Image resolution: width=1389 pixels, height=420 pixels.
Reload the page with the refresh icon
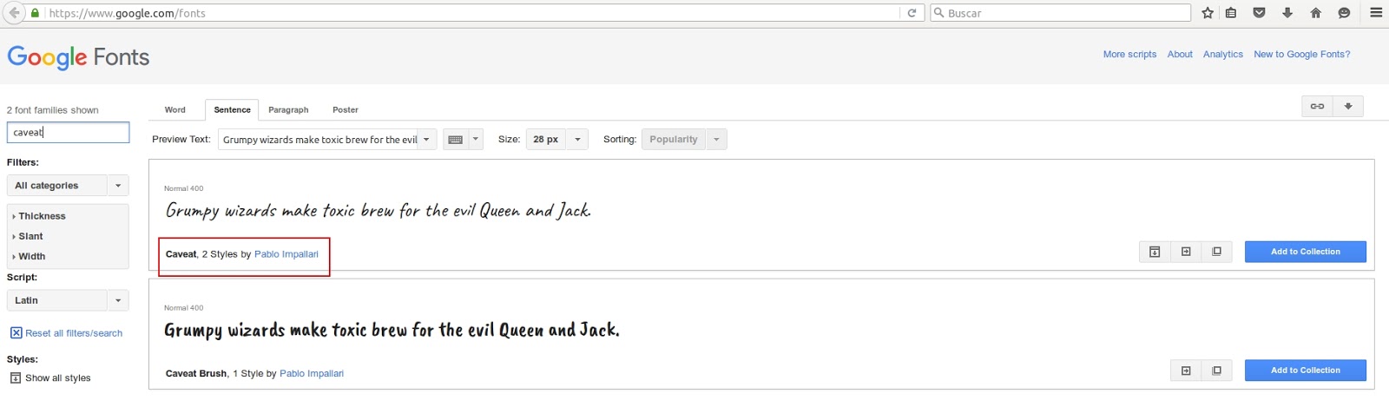click(912, 13)
